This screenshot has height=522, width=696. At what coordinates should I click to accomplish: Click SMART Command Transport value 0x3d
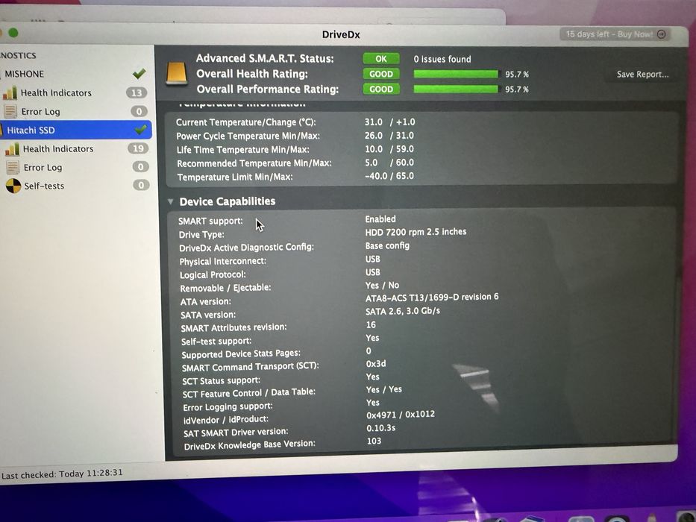click(x=376, y=364)
